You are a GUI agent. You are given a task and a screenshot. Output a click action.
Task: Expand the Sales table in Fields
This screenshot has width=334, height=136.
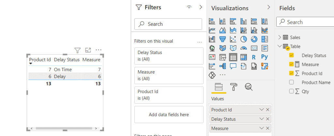click(280, 37)
